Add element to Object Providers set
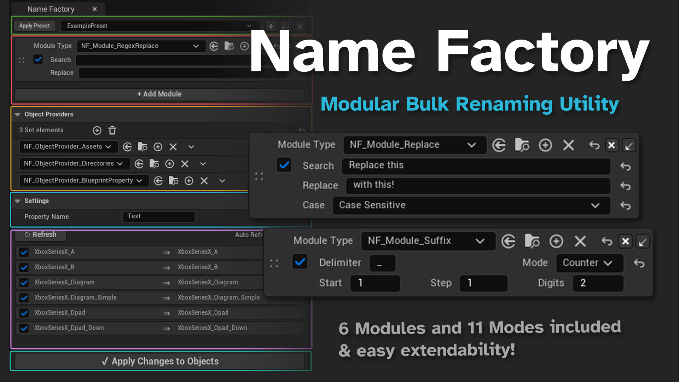Viewport: 679px width, 382px height. [97, 131]
